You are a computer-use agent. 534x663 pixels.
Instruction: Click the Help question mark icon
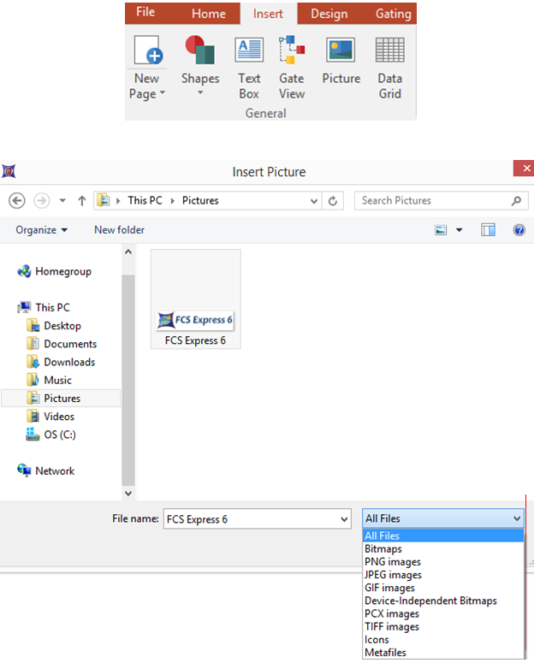click(519, 230)
